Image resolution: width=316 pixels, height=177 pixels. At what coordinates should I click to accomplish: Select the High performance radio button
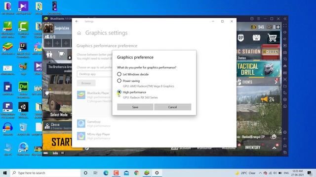point(119,92)
